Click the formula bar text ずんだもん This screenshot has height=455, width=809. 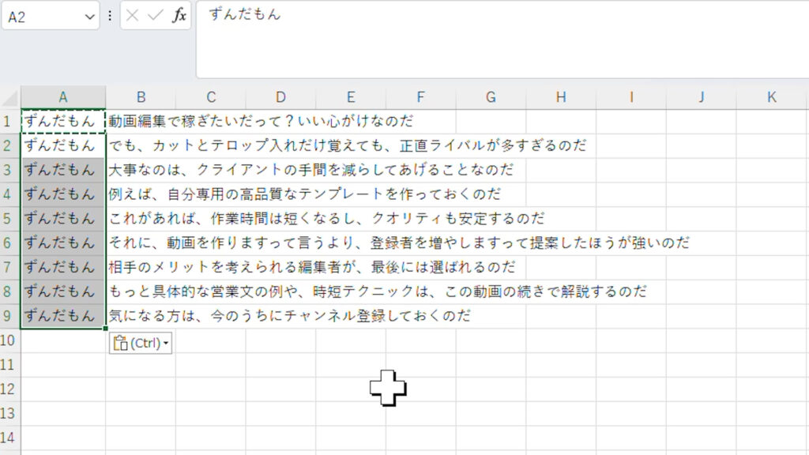tap(245, 14)
